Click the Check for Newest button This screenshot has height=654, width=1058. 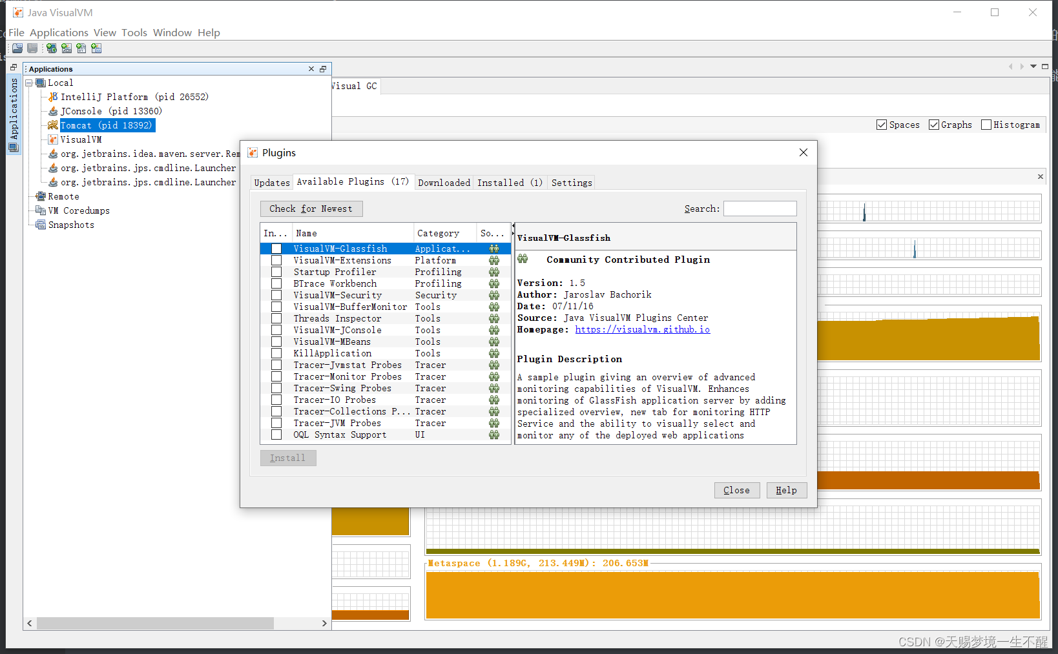click(311, 209)
